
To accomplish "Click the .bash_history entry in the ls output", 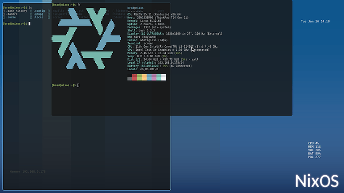I will tap(16, 11).
